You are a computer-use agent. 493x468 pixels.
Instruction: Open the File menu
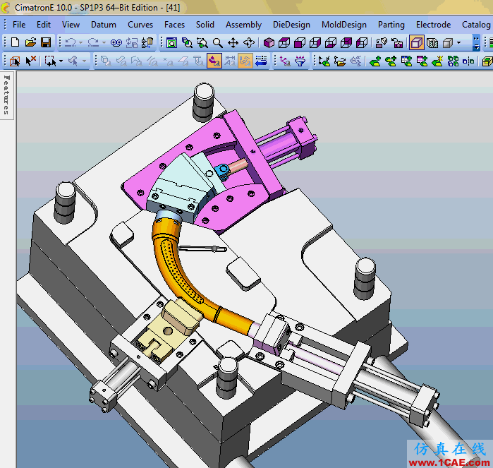point(19,25)
